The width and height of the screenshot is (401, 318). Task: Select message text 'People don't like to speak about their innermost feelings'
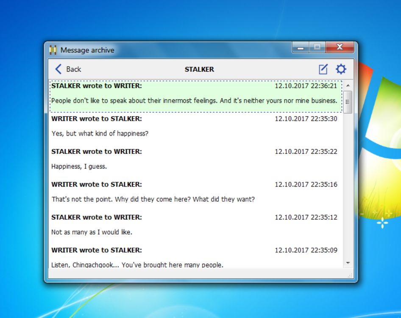click(134, 100)
